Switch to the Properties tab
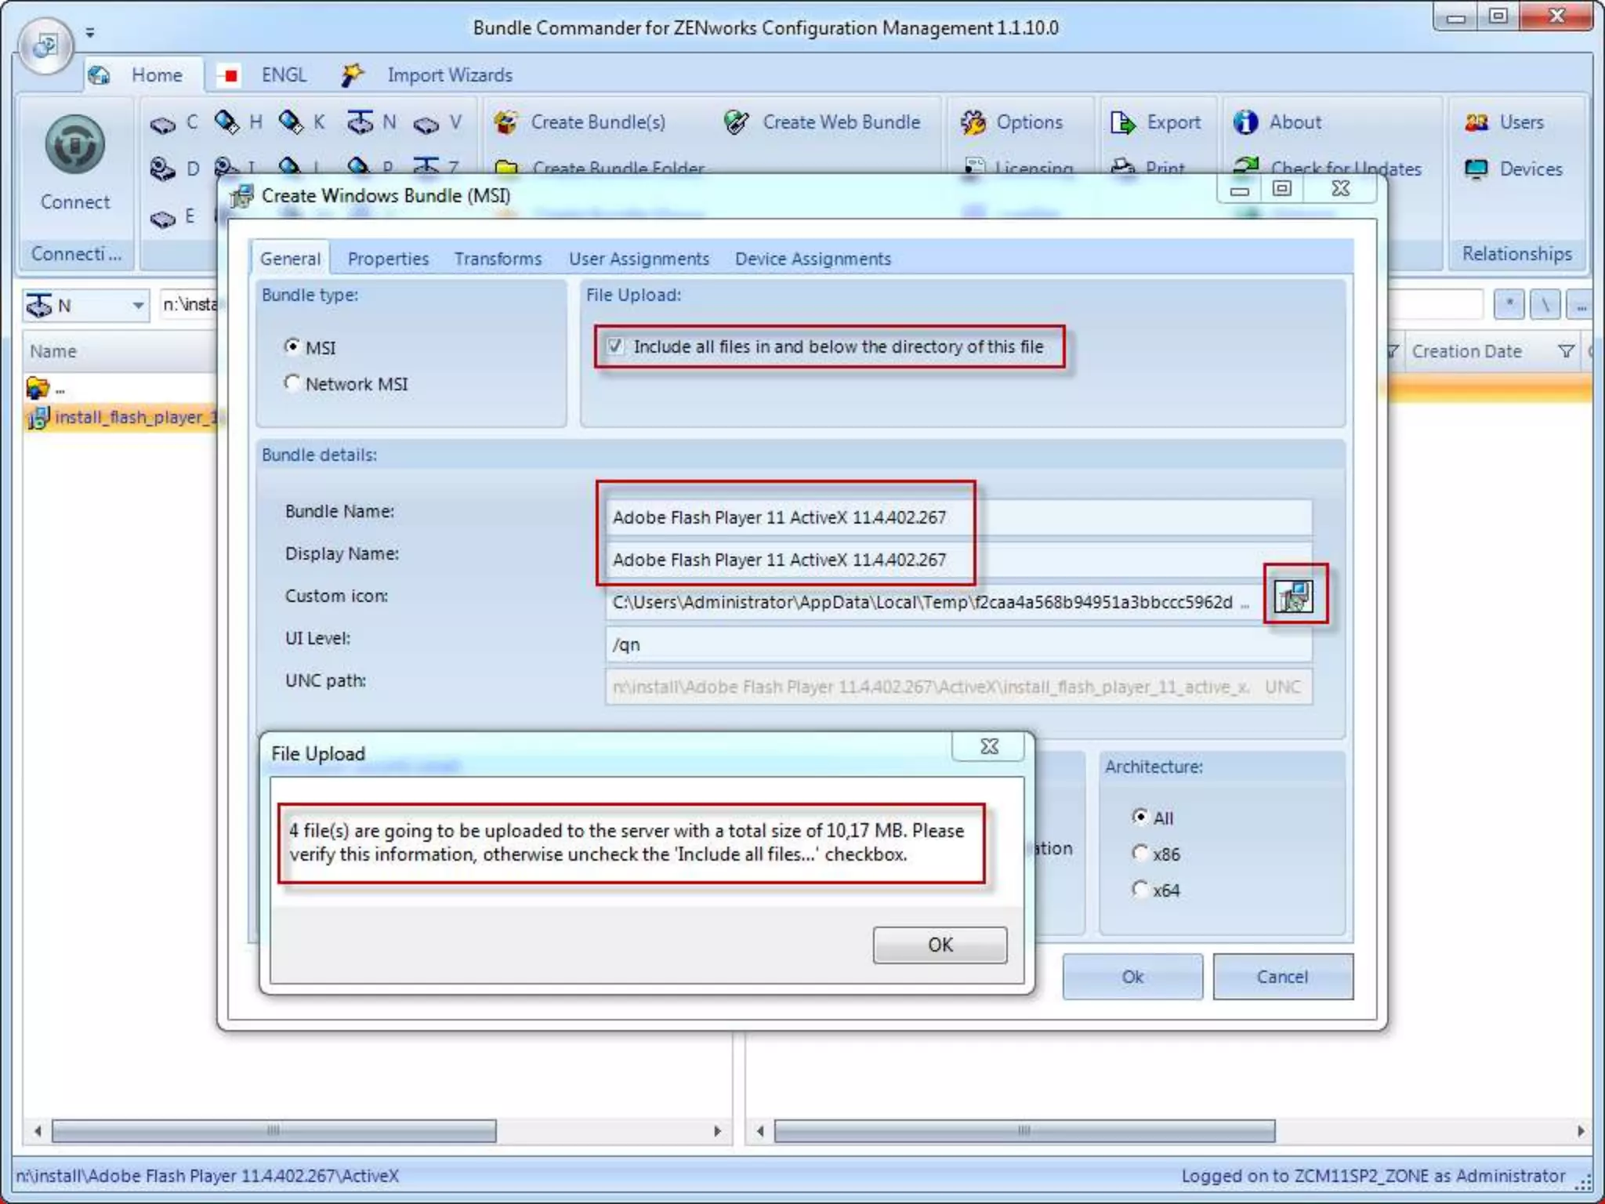The width and height of the screenshot is (1605, 1204). tap(388, 259)
